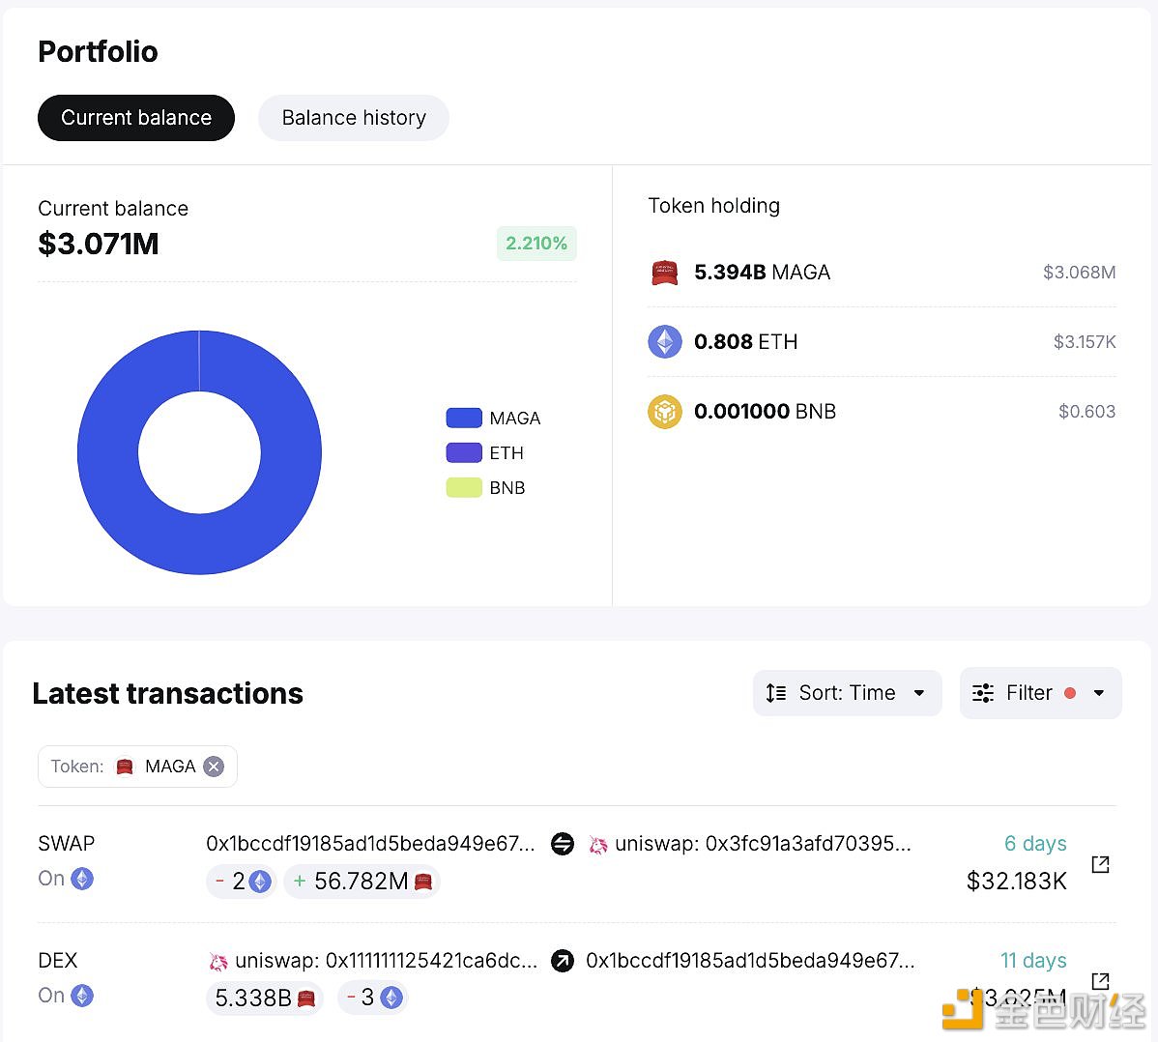1158x1042 pixels.
Task: Open uniswap: 0x3fc91a3afd70395 address link
Action: (763, 843)
